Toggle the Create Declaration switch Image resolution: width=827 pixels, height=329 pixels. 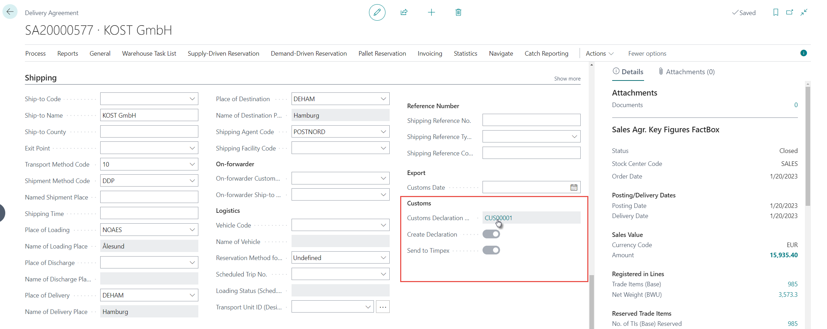point(491,234)
